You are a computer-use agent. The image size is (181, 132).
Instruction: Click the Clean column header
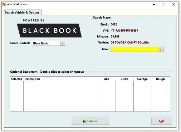click(125, 79)
